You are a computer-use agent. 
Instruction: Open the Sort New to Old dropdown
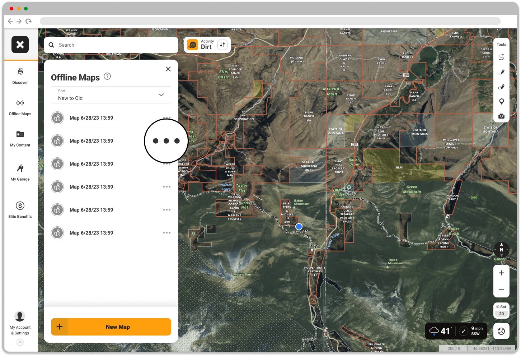coord(111,95)
